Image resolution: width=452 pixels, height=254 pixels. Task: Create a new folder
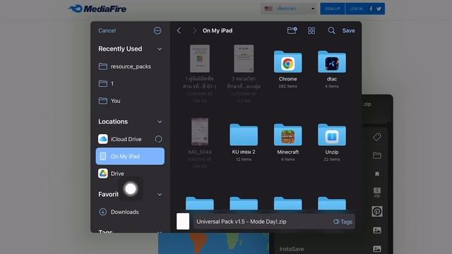pos(292,30)
